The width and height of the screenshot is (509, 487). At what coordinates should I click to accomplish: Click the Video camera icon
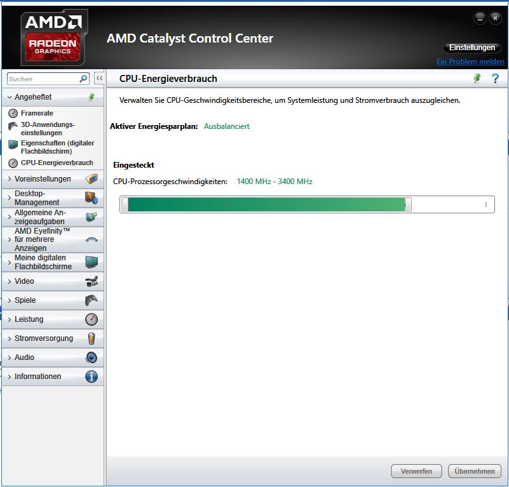[92, 281]
